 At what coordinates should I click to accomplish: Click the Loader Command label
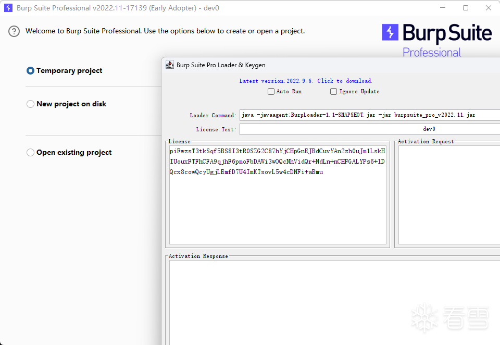tap(213, 115)
